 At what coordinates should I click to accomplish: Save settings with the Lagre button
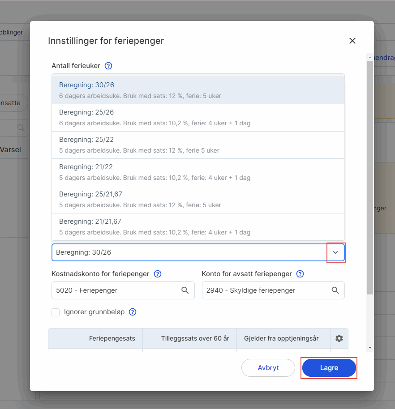click(329, 368)
